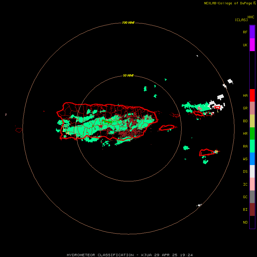Viewport: 257px width, 257px height.
Task: Click the RF legend label
Action: (x=245, y=32)
